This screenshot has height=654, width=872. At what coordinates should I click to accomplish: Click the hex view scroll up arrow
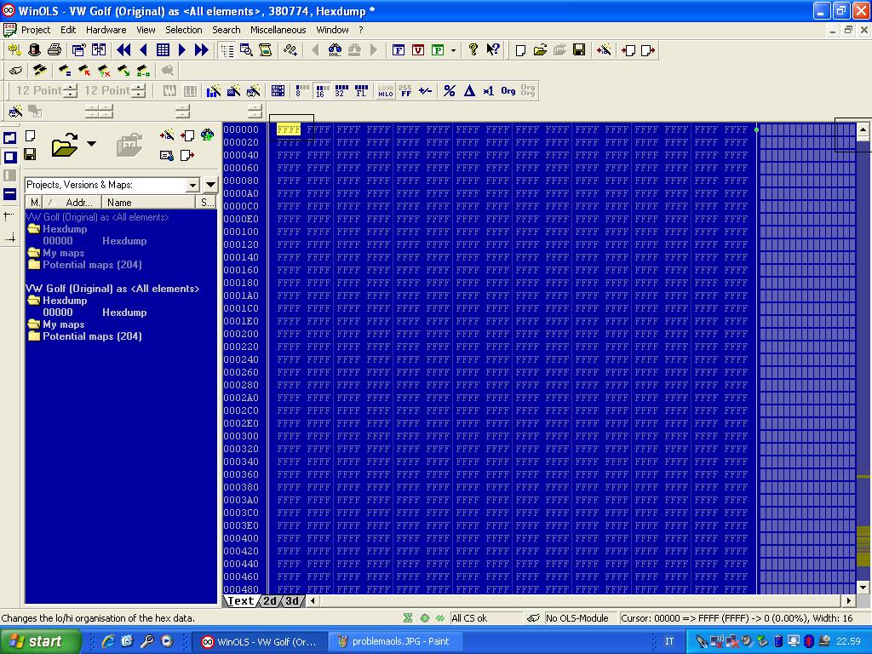863,130
